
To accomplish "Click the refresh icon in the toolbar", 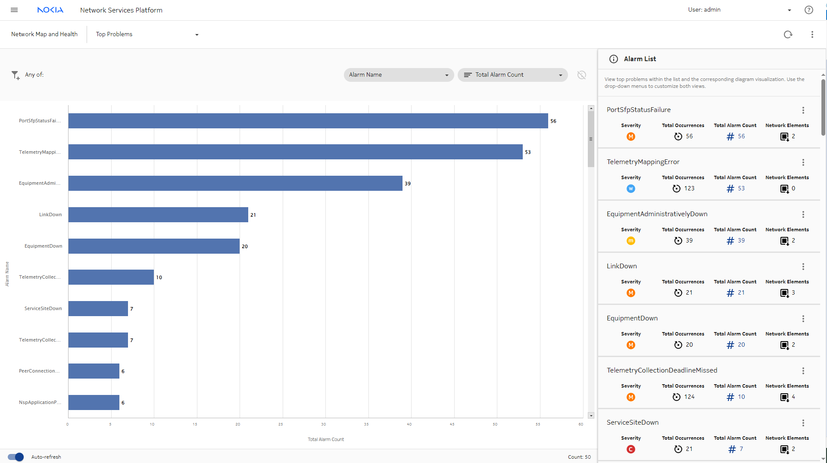I will tap(788, 34).
